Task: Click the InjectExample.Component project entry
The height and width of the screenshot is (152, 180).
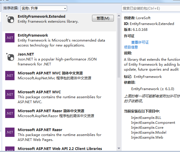Action: 153,123
